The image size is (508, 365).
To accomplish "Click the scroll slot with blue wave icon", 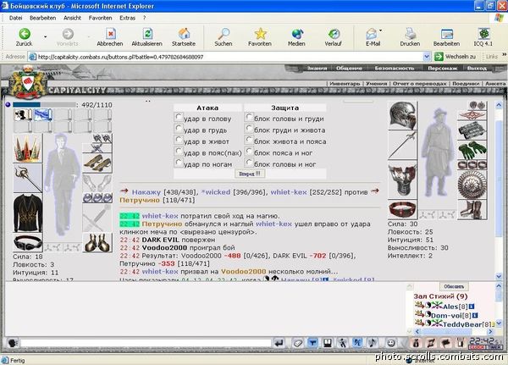I will click(x=43, y=115).
